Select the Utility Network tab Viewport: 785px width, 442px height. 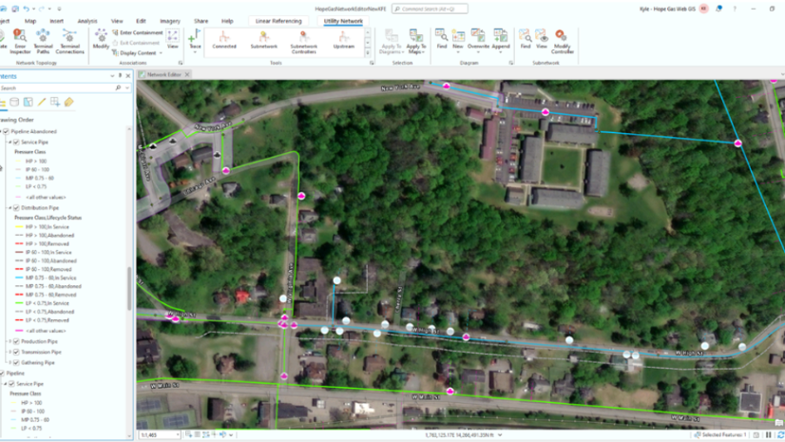(x=343, y=21)
